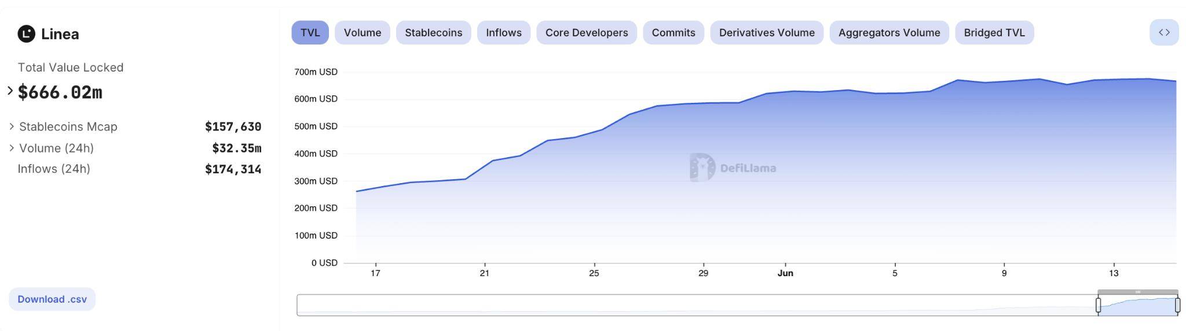Grab the right range slider handle
Viewport: 1186px width, 331px height.
1177,305
